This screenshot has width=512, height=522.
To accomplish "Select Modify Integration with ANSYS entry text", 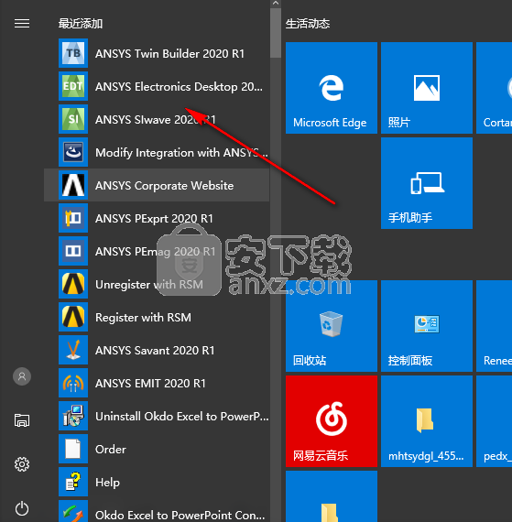I will coord(181,153).
